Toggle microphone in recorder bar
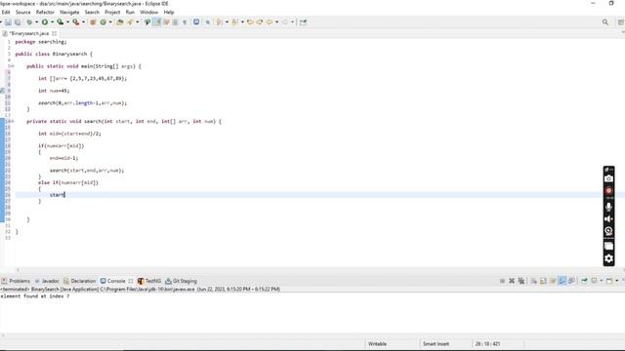 click(608, 207)
